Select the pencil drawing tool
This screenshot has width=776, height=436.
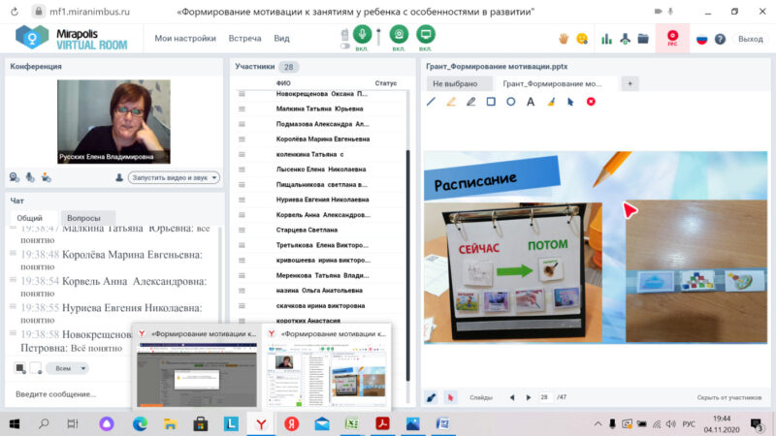click(470, 102)
